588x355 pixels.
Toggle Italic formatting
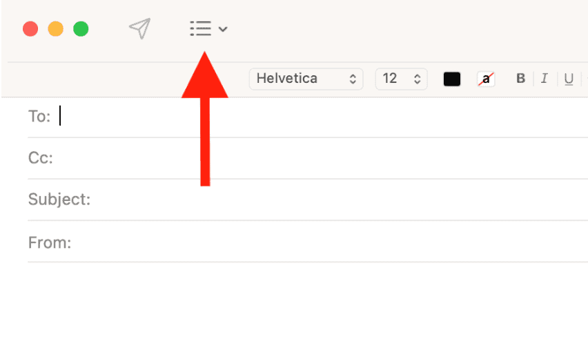544,79
